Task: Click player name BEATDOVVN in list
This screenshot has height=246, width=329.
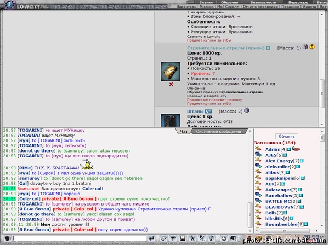Action: click(x=280, y=207)
